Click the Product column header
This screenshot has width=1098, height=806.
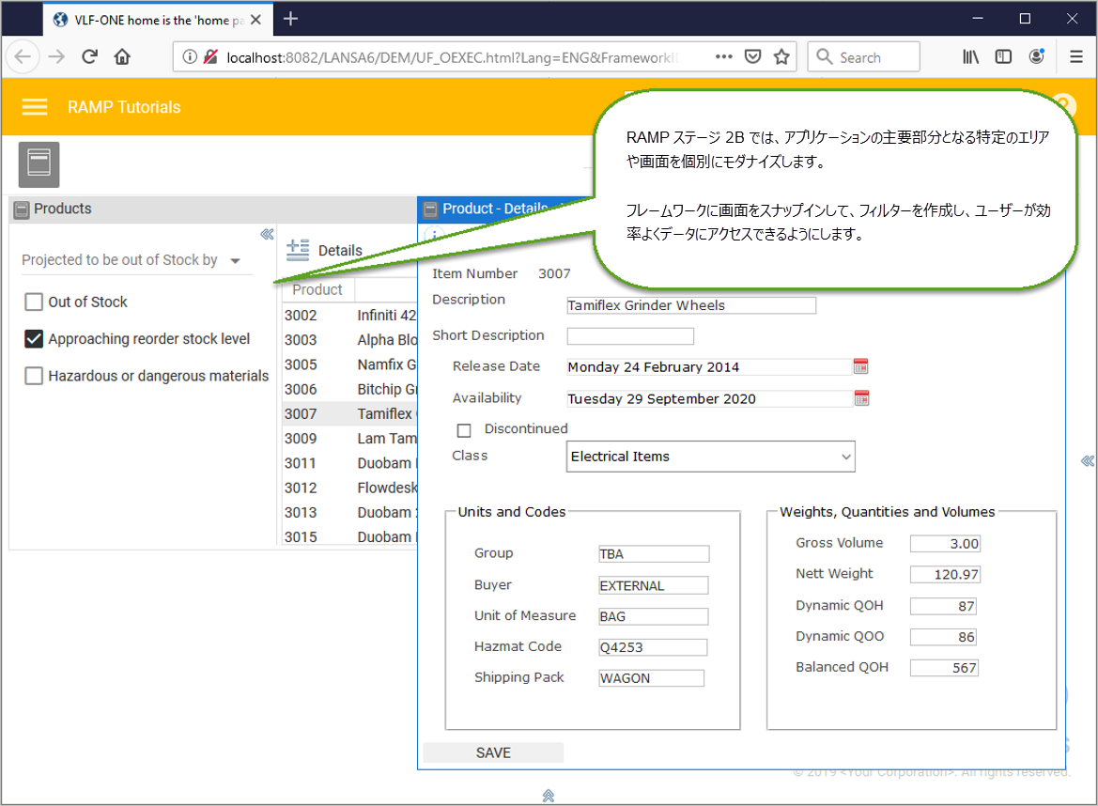coord(317,289)
